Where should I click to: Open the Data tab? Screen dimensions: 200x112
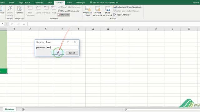coord(49,2)
